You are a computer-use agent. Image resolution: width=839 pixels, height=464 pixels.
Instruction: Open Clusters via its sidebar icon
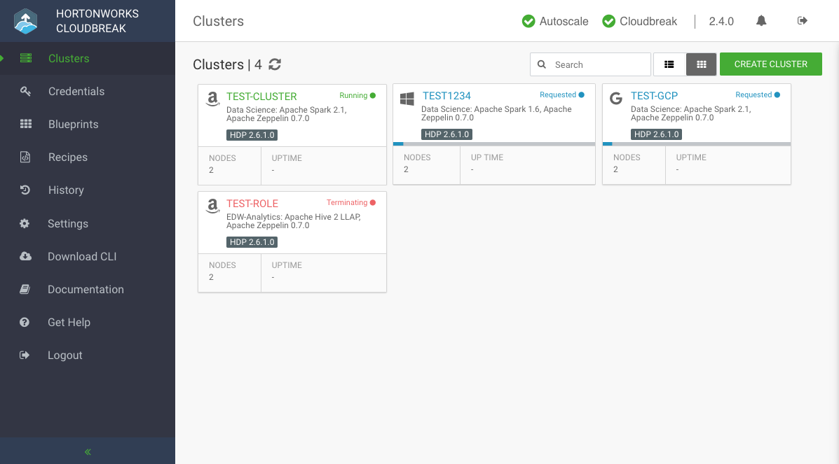[x=26, y=58]
